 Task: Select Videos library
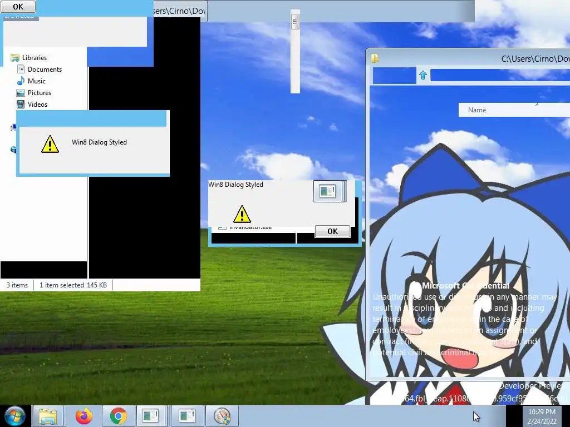click(37, 104)
